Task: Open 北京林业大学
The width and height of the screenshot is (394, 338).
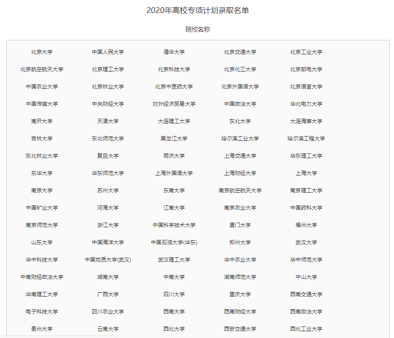Action: (108, 87)
